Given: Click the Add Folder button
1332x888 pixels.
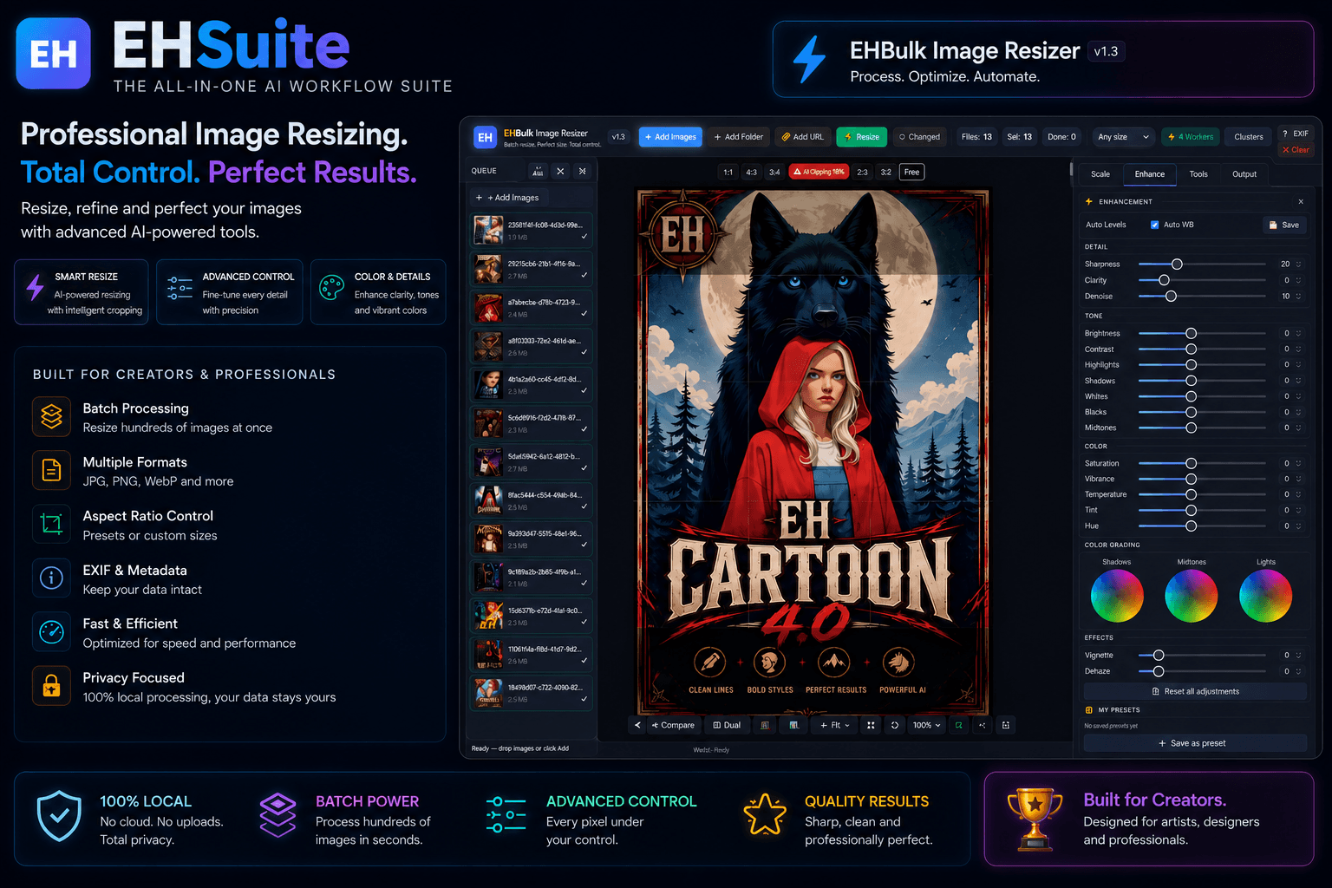Looking at the screenshot, I should (738, 137).
